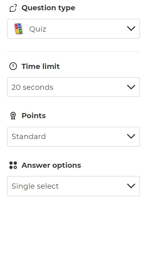
Task: Click blank middle of the Points field
Action: [86, 137]
